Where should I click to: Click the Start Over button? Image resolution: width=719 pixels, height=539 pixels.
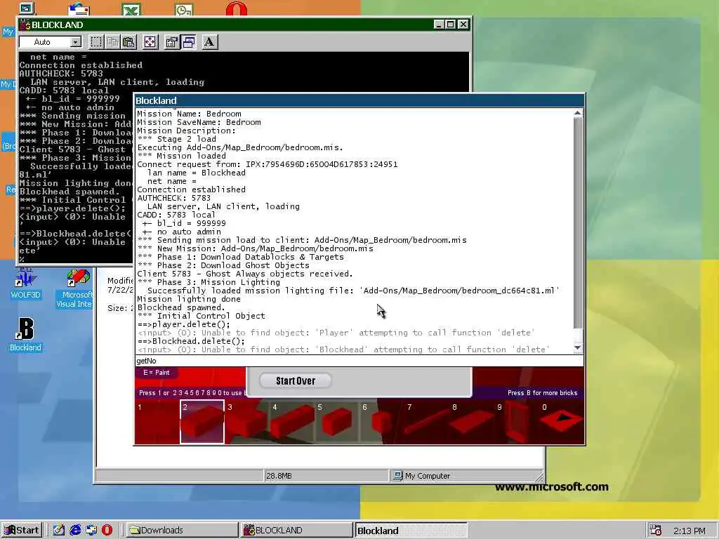point(296,380)
